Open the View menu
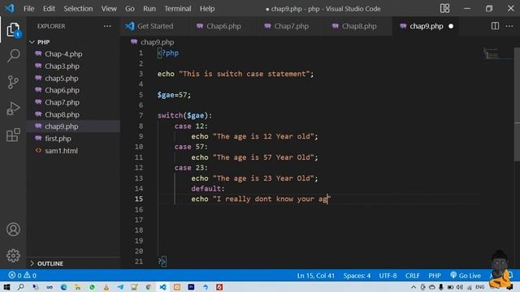 [x=109, y=9]
